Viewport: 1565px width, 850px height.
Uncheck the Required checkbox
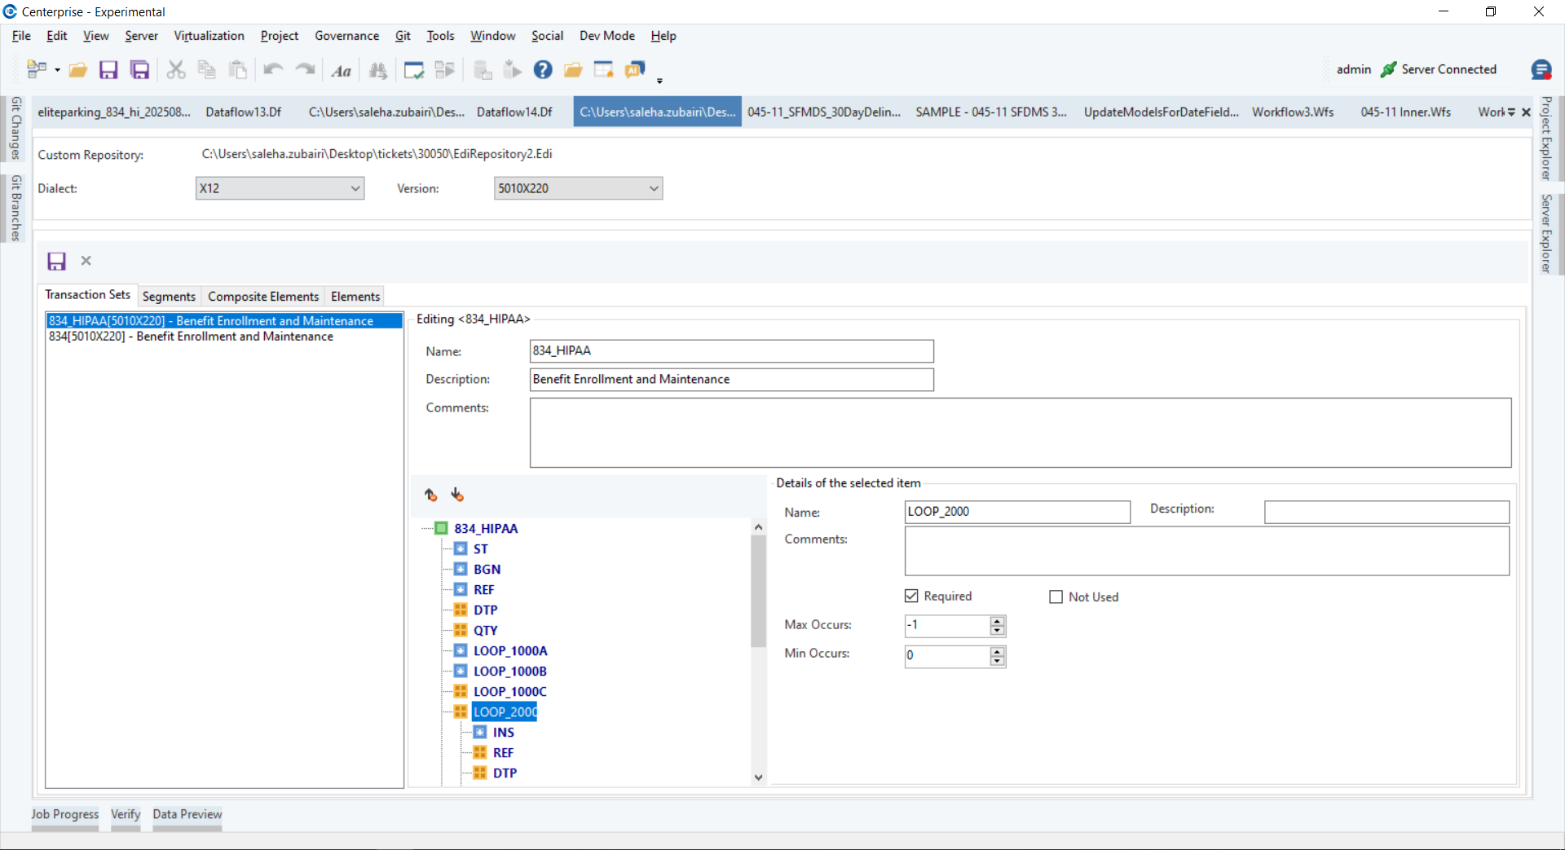911,597
